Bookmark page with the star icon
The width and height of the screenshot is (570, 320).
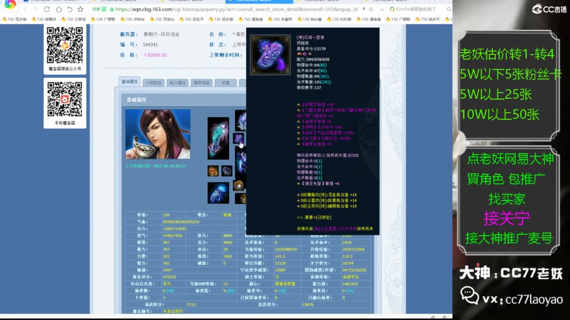pyautogui.click(x=81, y=9)
